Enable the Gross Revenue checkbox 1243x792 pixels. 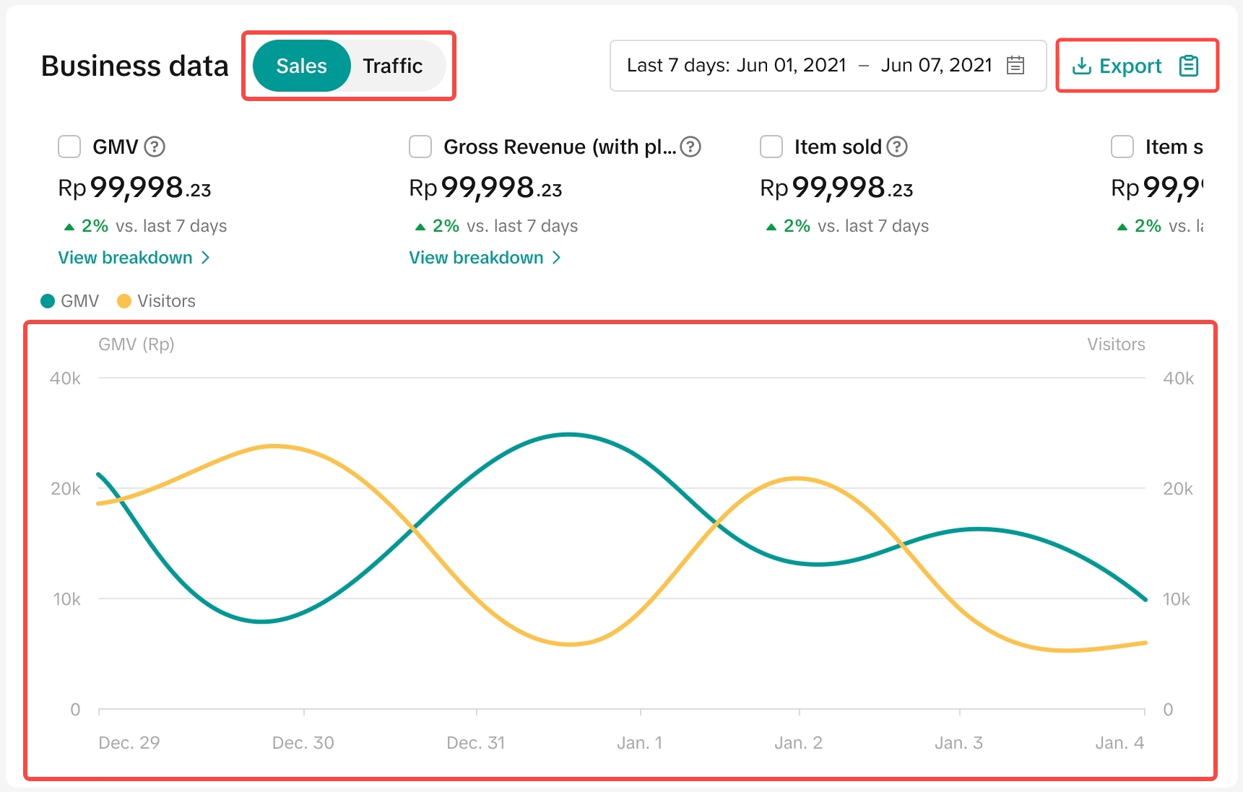420,147
